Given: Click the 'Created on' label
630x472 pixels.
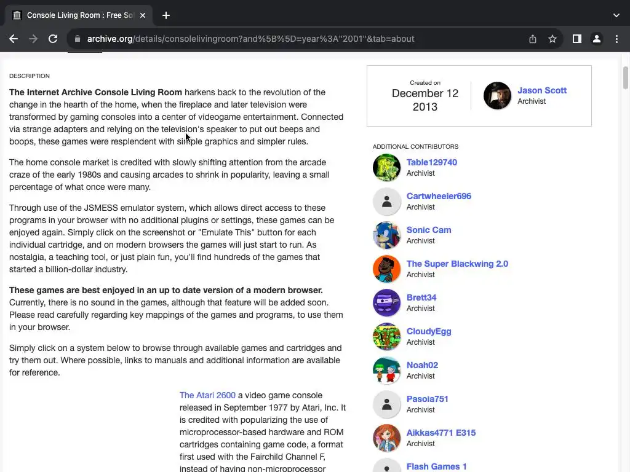Looking at the screenshot, I should (425, 83).
